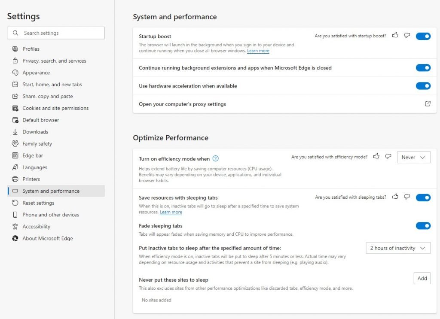Open Family safety settings
Viewport: 440px width, 319px height.
(56, 143)
